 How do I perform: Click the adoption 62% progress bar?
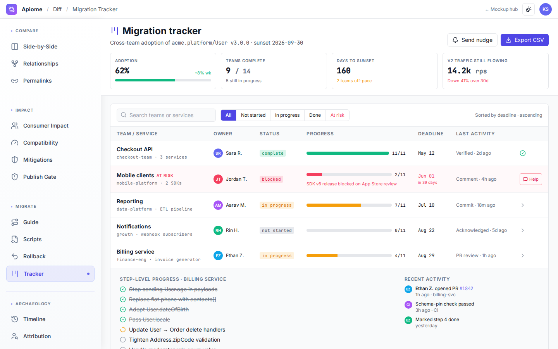(x=163, y=80)
